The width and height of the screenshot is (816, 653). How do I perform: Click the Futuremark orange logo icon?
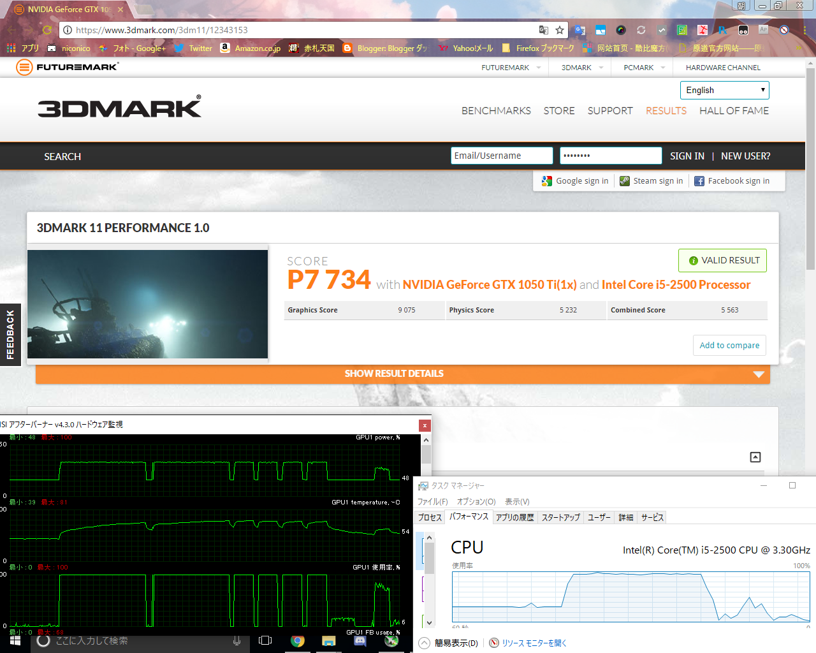coord(24,67)
